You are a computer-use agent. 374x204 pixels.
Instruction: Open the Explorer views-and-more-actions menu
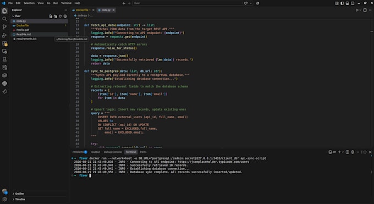pos(65,10)
